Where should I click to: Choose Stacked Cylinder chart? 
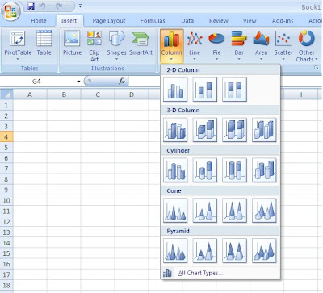pyautogui.click(x=205, y=170)
